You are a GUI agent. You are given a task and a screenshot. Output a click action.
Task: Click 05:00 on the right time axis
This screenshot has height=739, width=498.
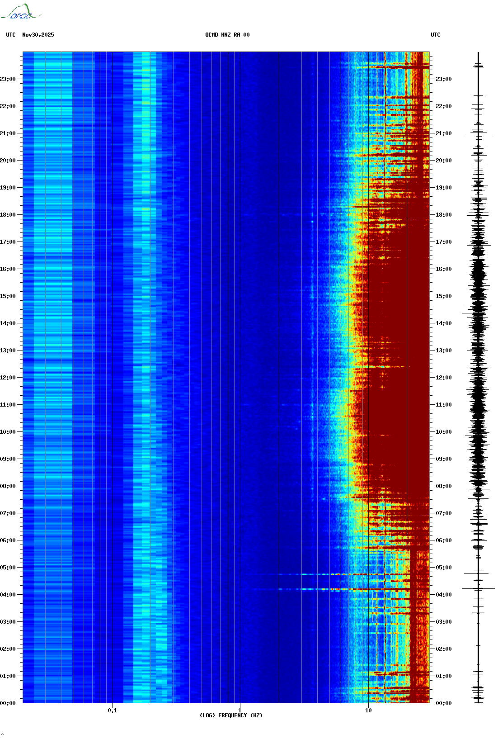(444, 568)
